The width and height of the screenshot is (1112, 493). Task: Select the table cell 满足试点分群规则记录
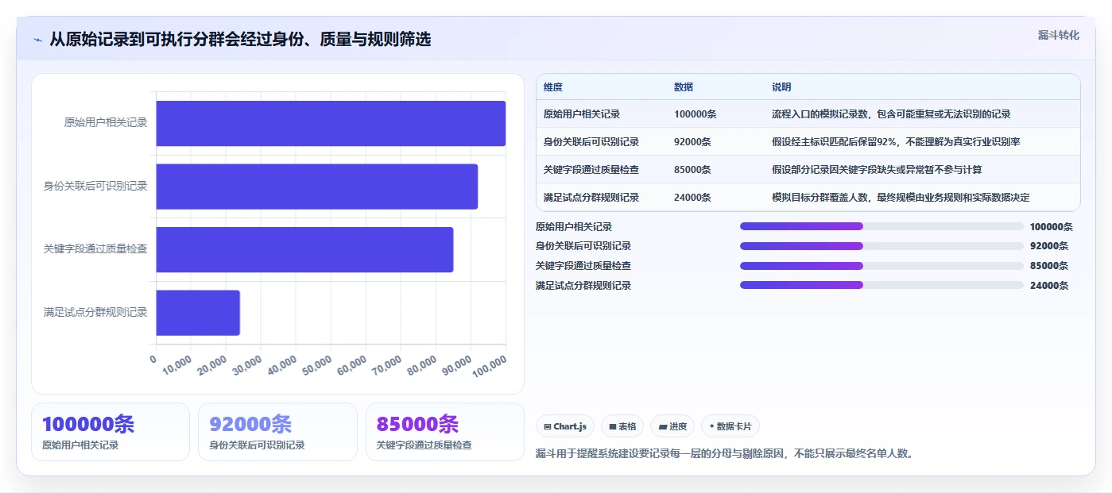[x=591, y=198]
